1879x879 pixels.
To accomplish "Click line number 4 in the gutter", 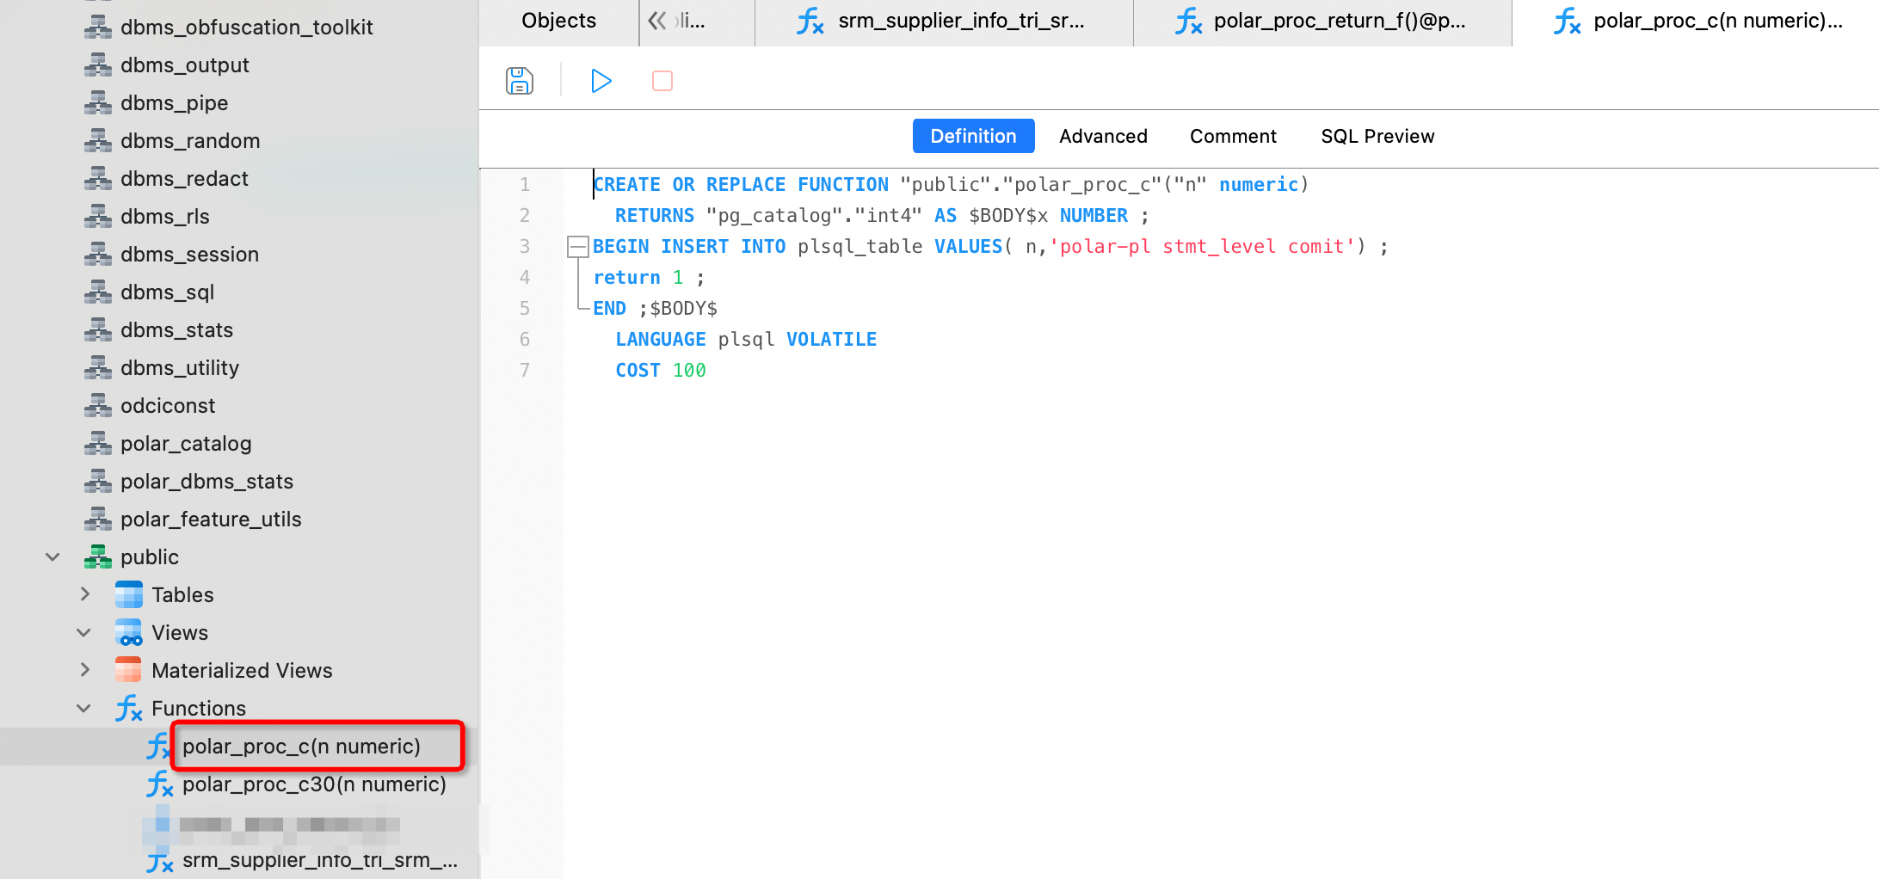I will [525, 278].
